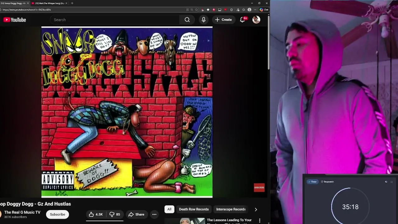Image resolution: width=398 pixels, height=224 pixels.
Task: Open the YouTube account avatar menu
Action: (x=256, y=20)
